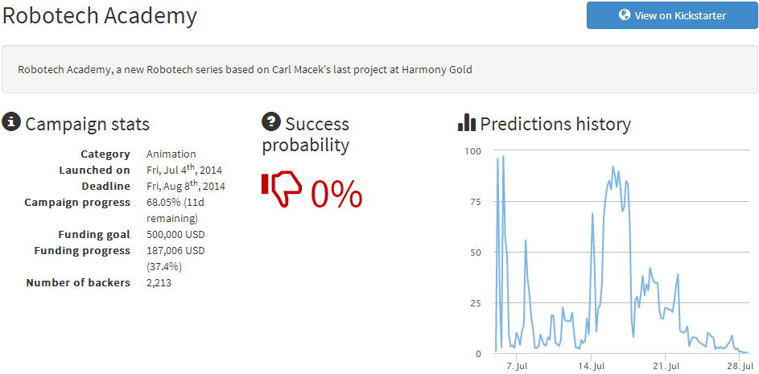
Task: Click the bar chart icon by Predictions history
Action: pos(467,122)
